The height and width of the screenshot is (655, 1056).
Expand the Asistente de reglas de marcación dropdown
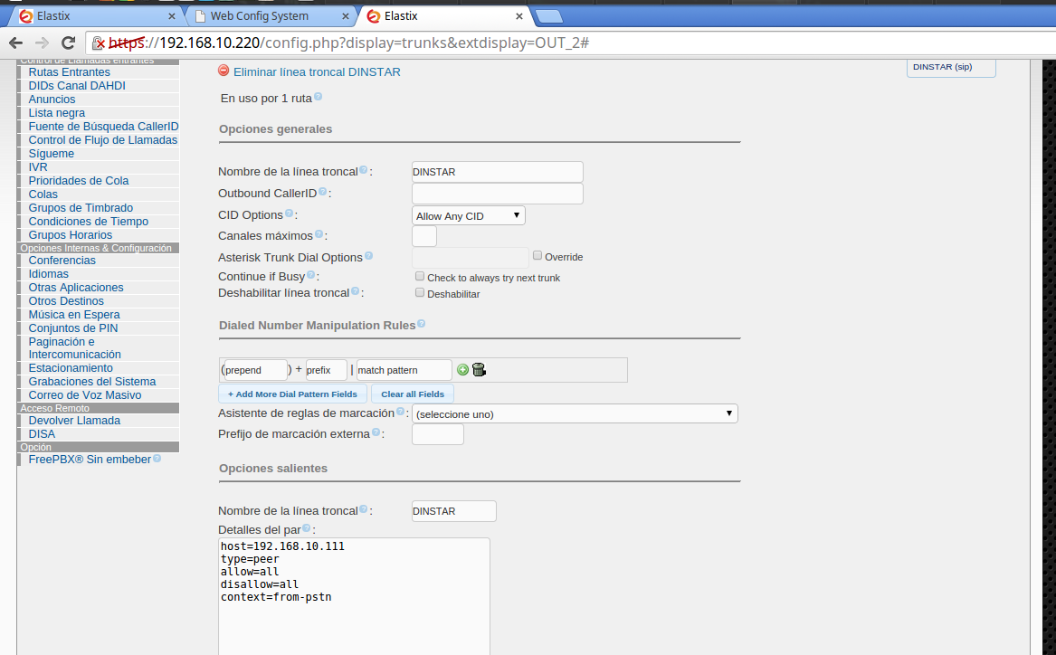pyautogui.click(x=575, y=413)
